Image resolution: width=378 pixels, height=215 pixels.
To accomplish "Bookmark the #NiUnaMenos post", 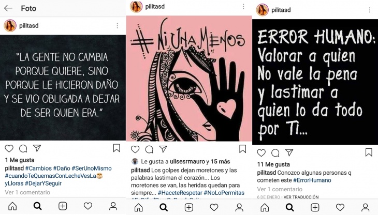I will click(x=242, y=149).
